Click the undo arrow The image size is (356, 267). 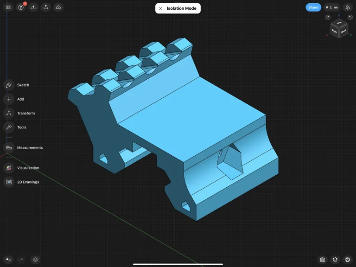click(x=8, y=260)
